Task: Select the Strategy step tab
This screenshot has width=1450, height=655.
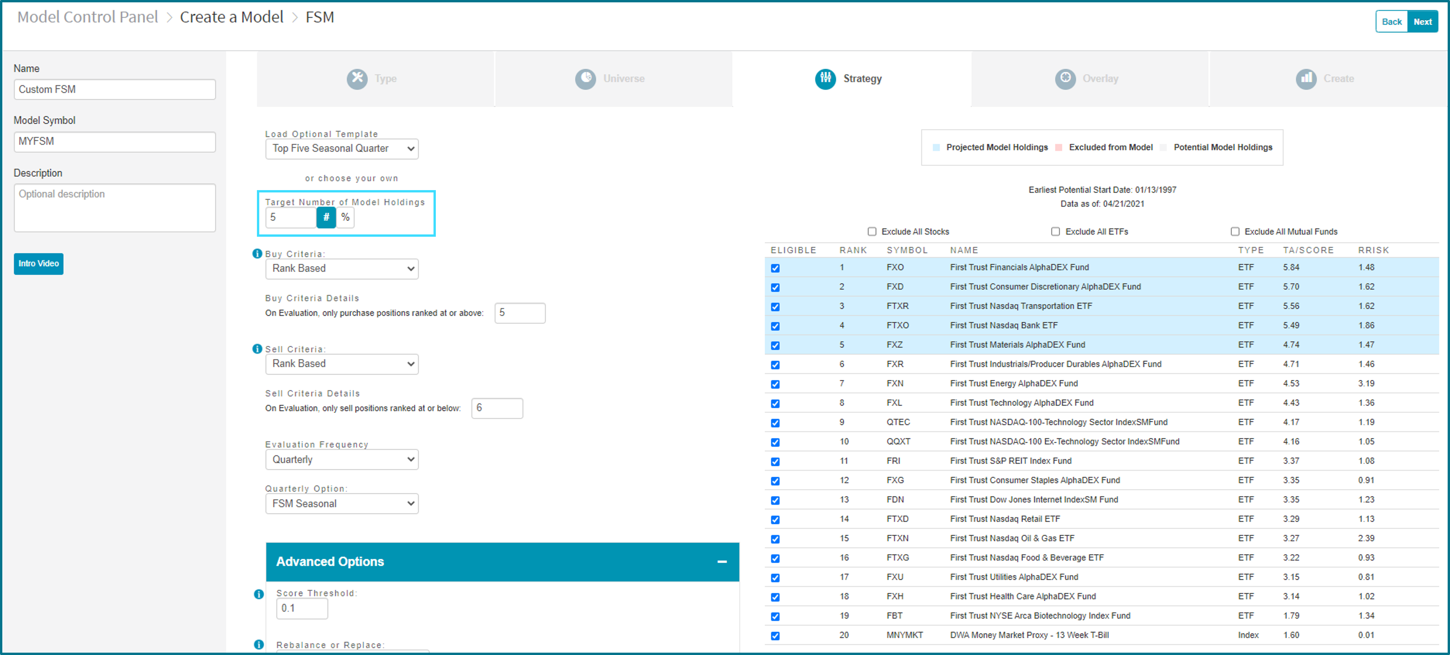Action: (852, 79)
